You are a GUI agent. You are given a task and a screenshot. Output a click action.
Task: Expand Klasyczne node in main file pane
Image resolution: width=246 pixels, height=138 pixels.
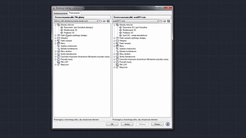pyautogui.click(x=55, y=65)
